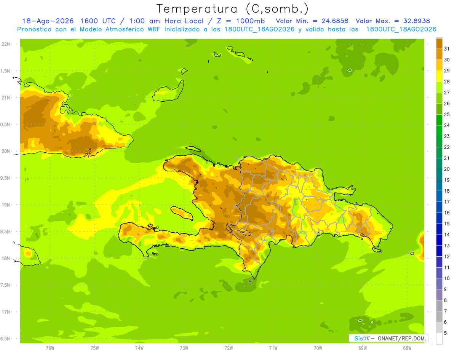The image size is (457, 353).
Task: Click the '1800UTC_18AGO2026' valid-until time text
Action: (401, 29)
